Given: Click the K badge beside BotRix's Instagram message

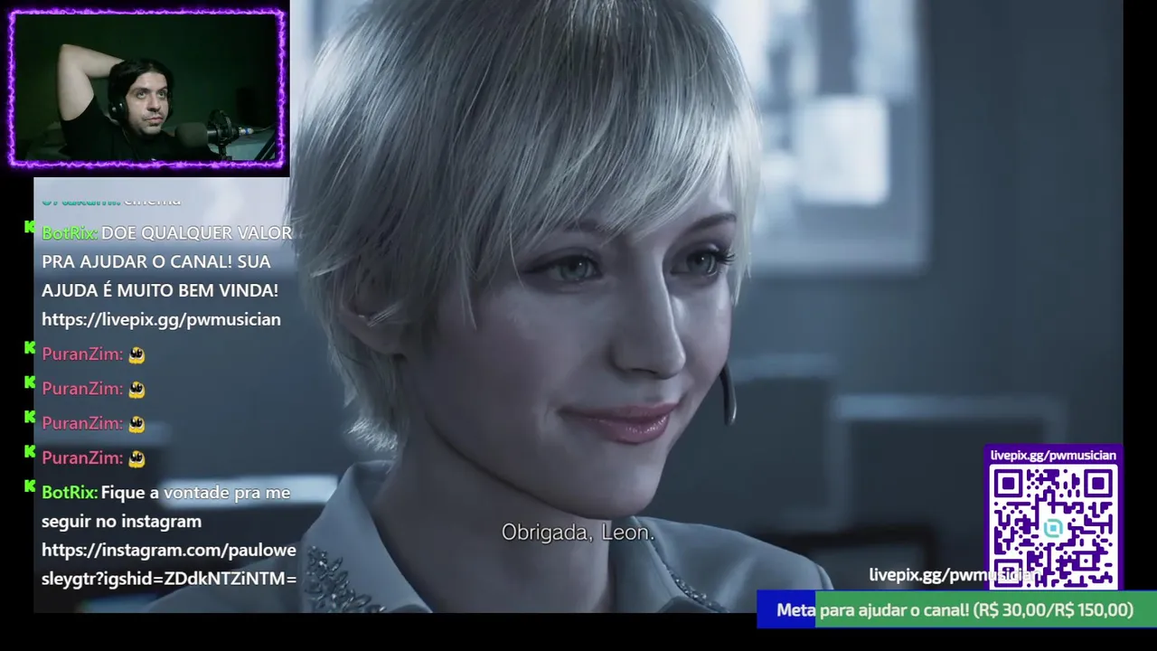Looking at the screenshot, I should coord(30,486).
